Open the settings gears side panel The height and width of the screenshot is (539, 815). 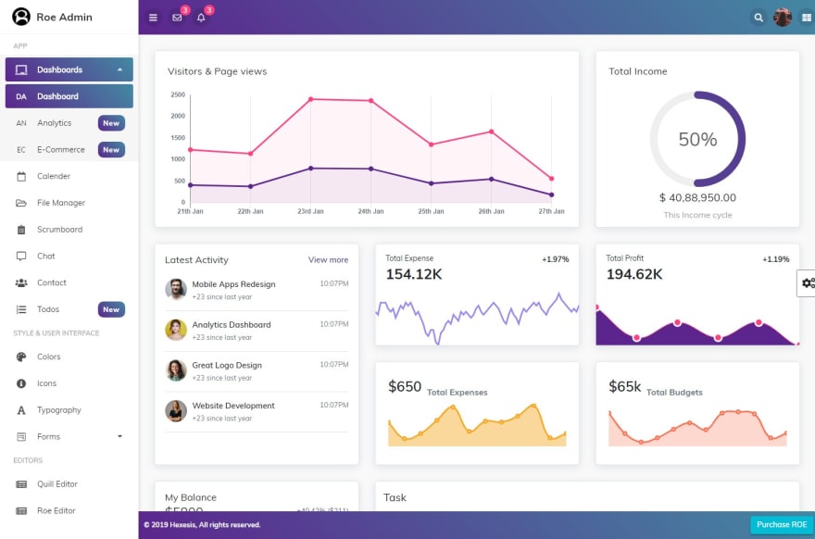[x=808, y=283]
